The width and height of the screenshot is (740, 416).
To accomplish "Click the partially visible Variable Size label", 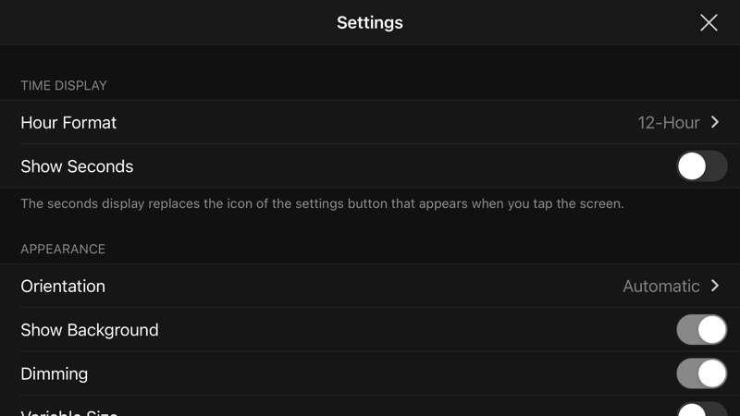I will 69,411.
